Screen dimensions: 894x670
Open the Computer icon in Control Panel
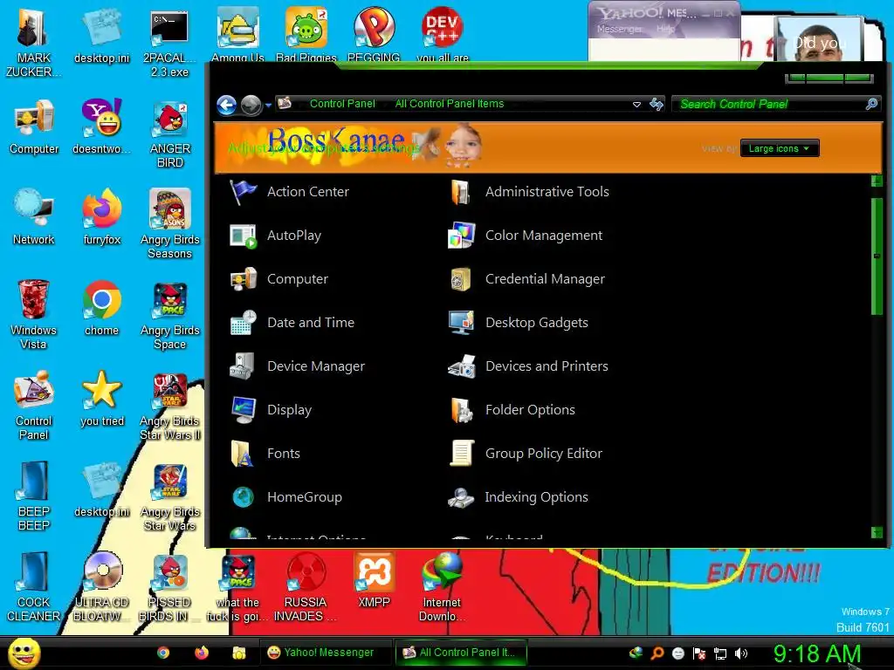point(243,279)
